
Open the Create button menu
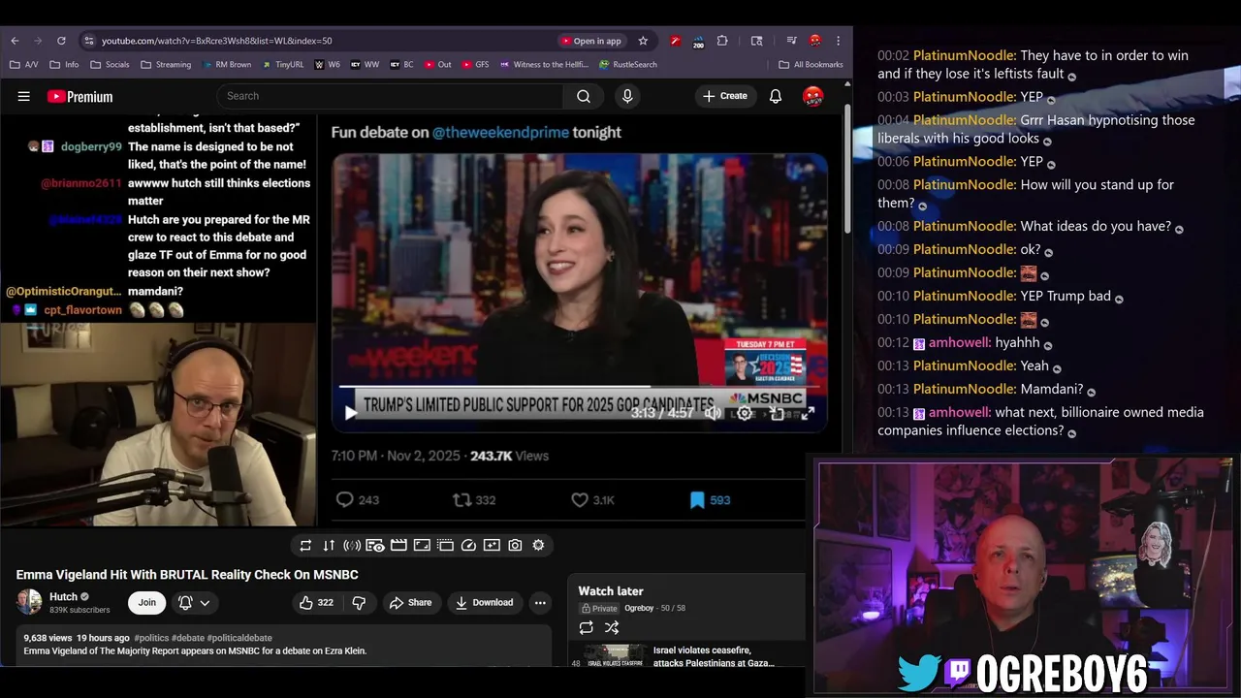pyautogui.click(x=725, y=96)
